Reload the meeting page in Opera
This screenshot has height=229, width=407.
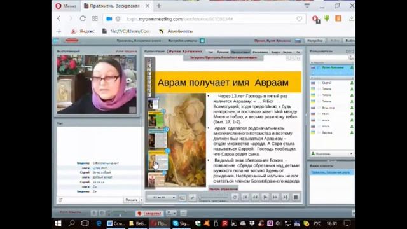point(83,18)
